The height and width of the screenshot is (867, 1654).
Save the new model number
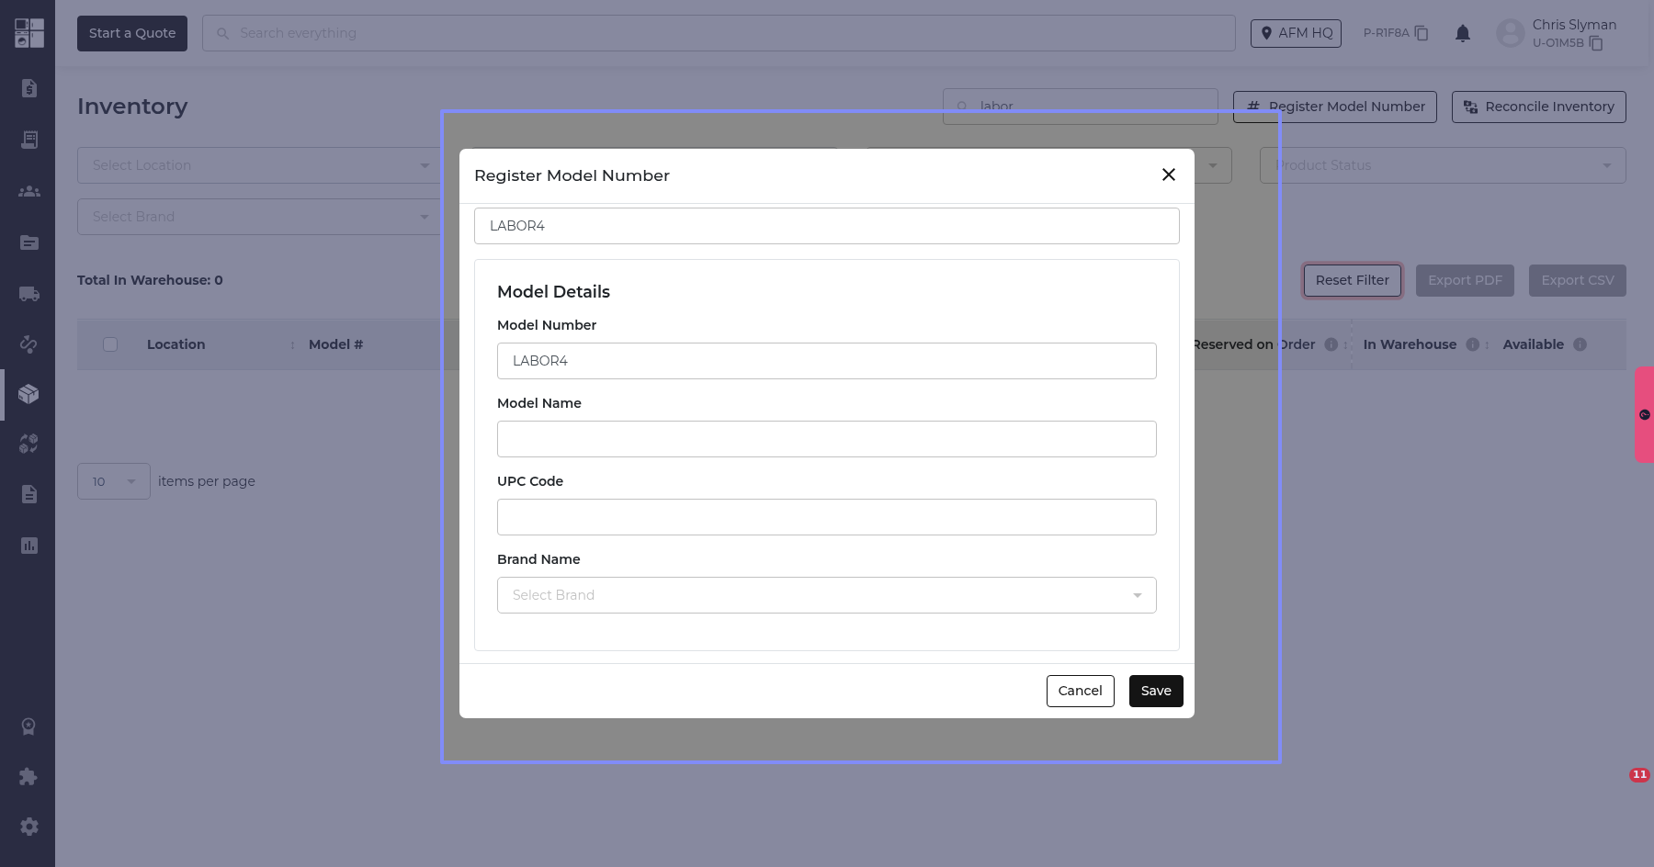[1155, 691]
